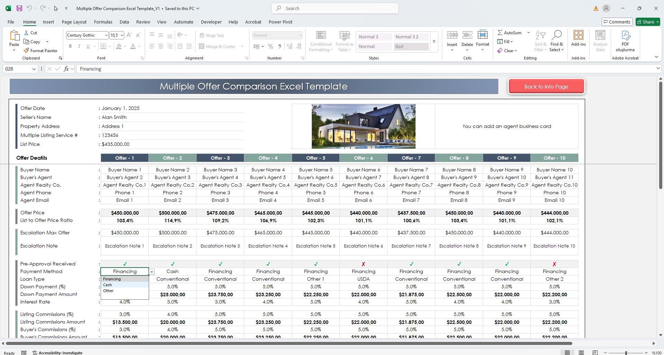Toggle italic formatting
This screenshot has height=355, width=664.
(79, 46)
